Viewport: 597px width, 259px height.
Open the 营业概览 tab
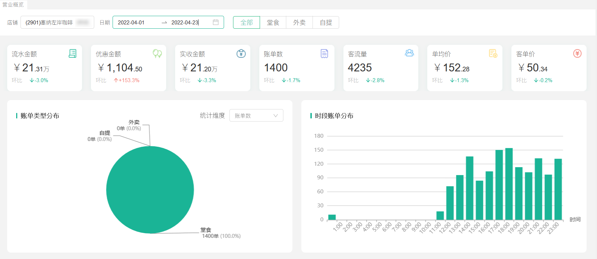pos(13,5)
